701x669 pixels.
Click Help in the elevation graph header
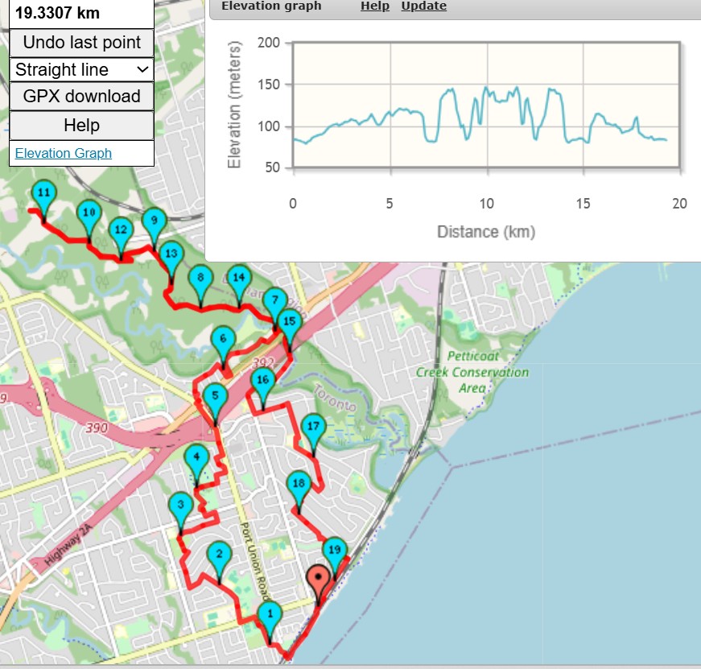point(374,6)
